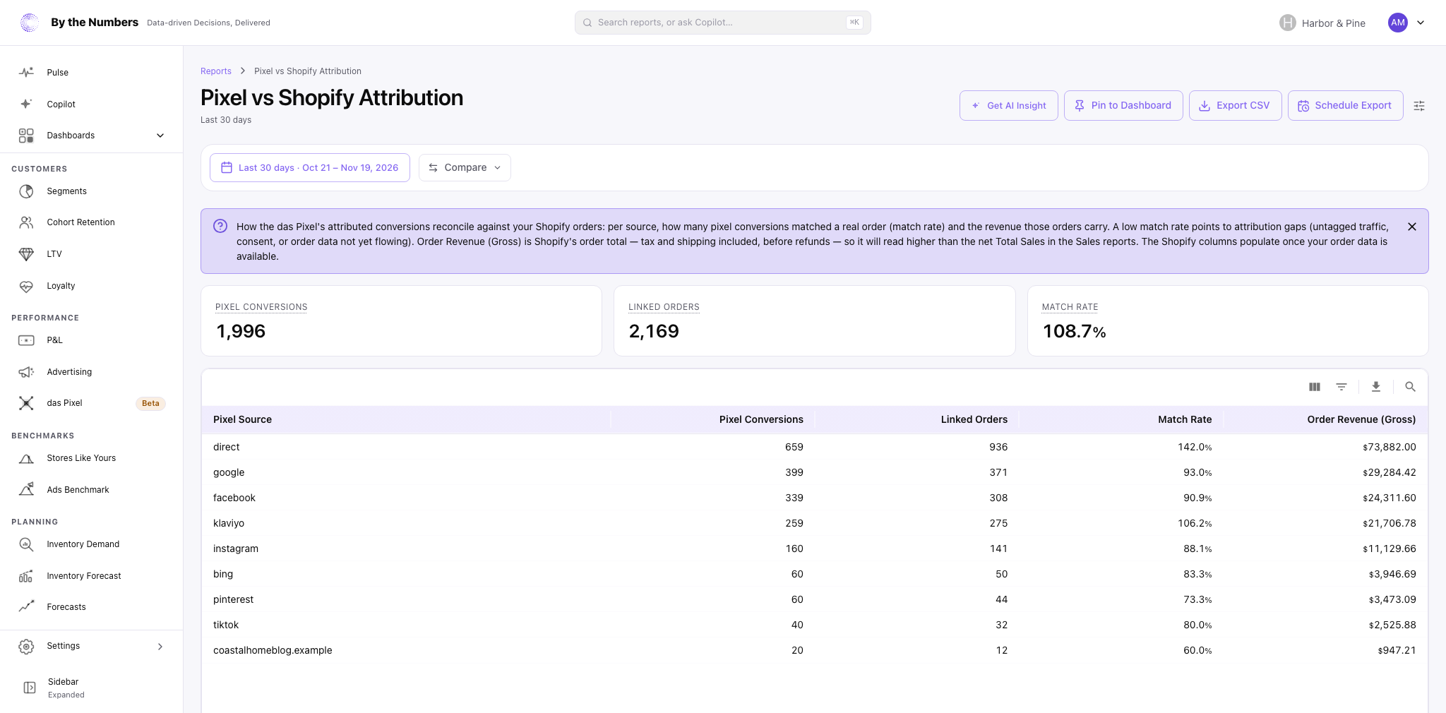Sort by the Match Rate column header
This screenshot has height=713, width=1446.
[1185, 419]
